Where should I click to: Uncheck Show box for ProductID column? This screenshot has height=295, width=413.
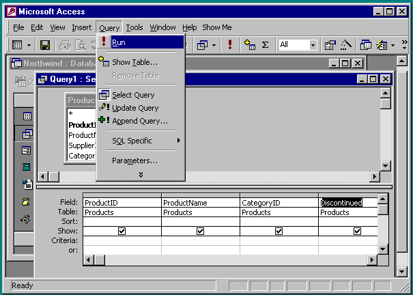[122, 231]
